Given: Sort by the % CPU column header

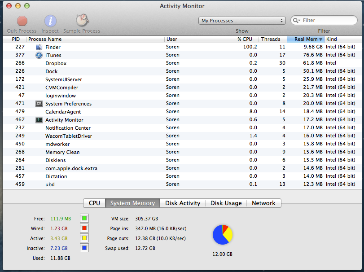Looking at the screenshot, I should click(x=247, y=39).
